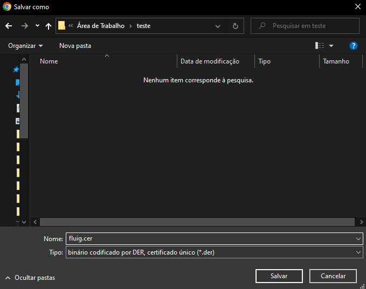Click the Pesquisar em teste search field

tap(305, 26)
